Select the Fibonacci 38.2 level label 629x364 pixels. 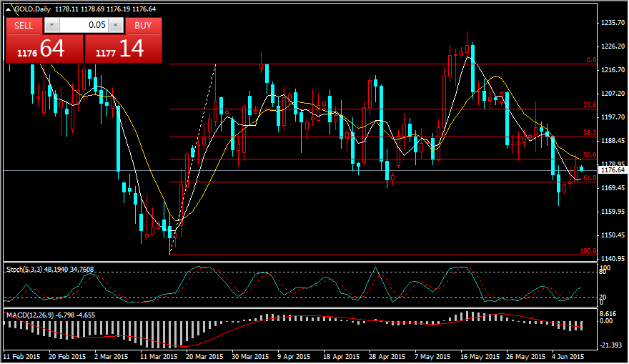tap(589, 133)
